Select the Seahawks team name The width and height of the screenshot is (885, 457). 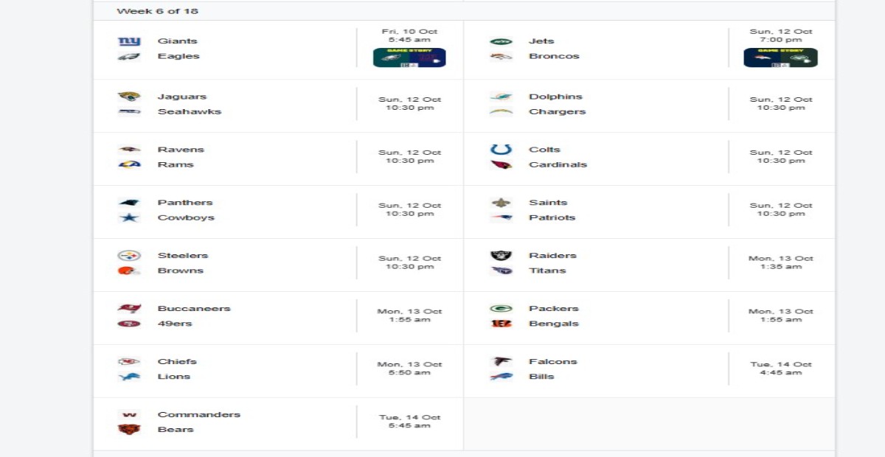[x=189, y=112]
